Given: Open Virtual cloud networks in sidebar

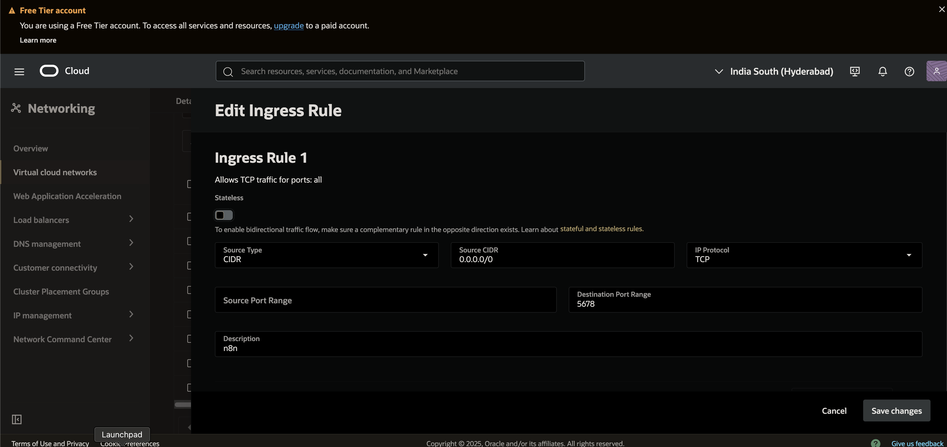Looking at the screenshot, I should pyautogui.click(x=55, y=172).
